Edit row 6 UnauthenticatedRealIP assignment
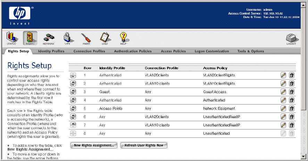The image size is (308, 161). pyautogui.click(x=283, y=117)
